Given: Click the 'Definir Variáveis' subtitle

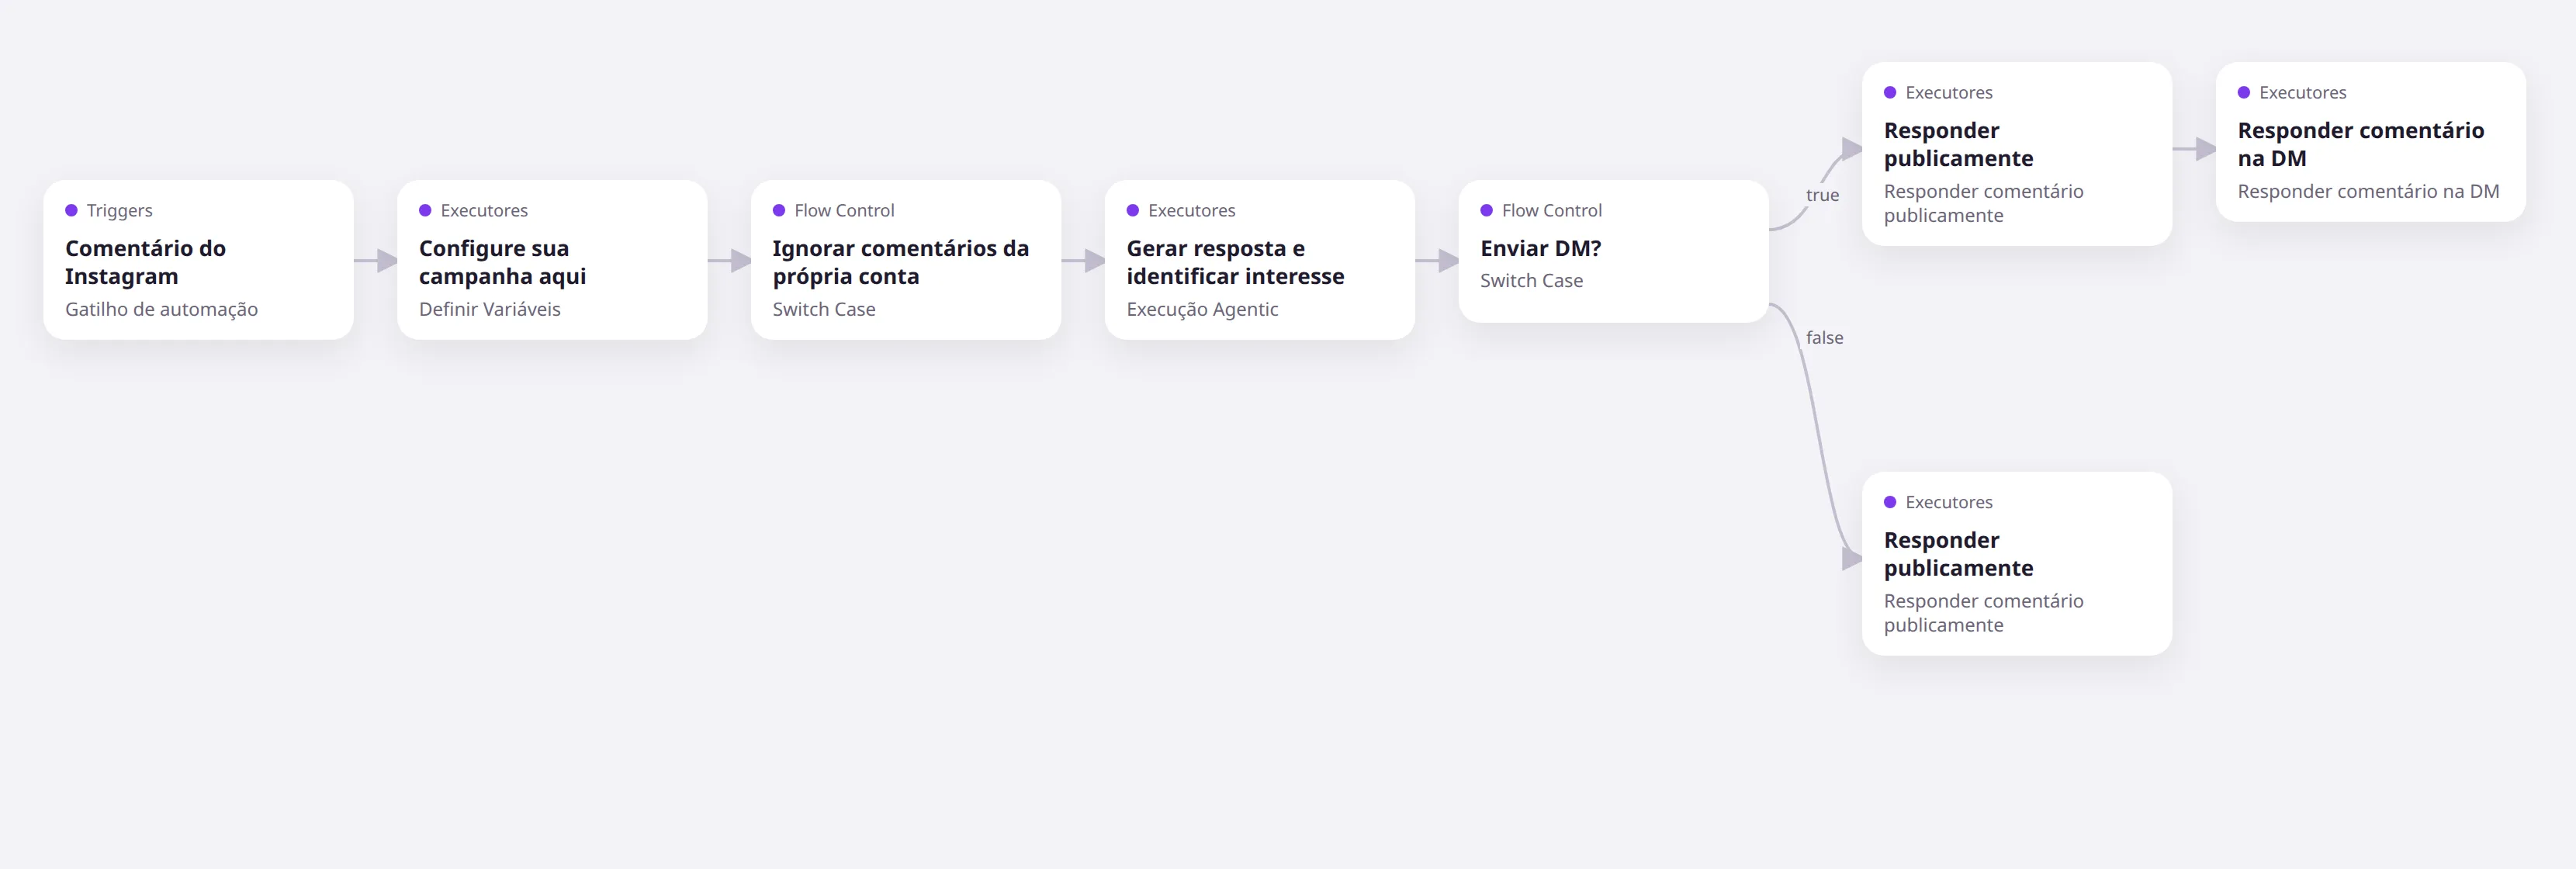Looking at the screenshot, I should [x=490, y=309].
